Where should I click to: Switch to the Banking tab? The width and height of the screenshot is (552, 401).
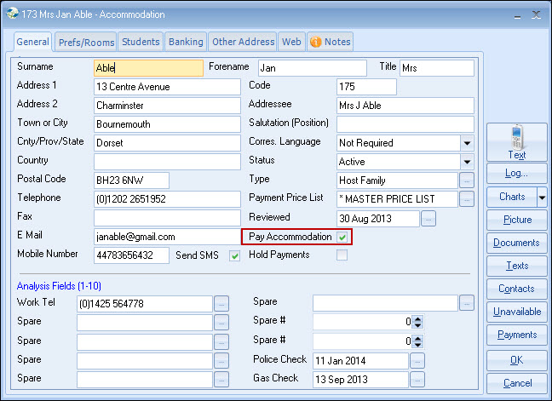[x=185, y=42]
